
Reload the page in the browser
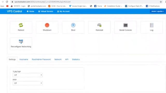pos(7,2)
